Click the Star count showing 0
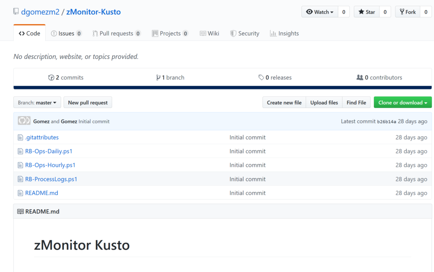This screenshot has height=272, width=434. 385,12
